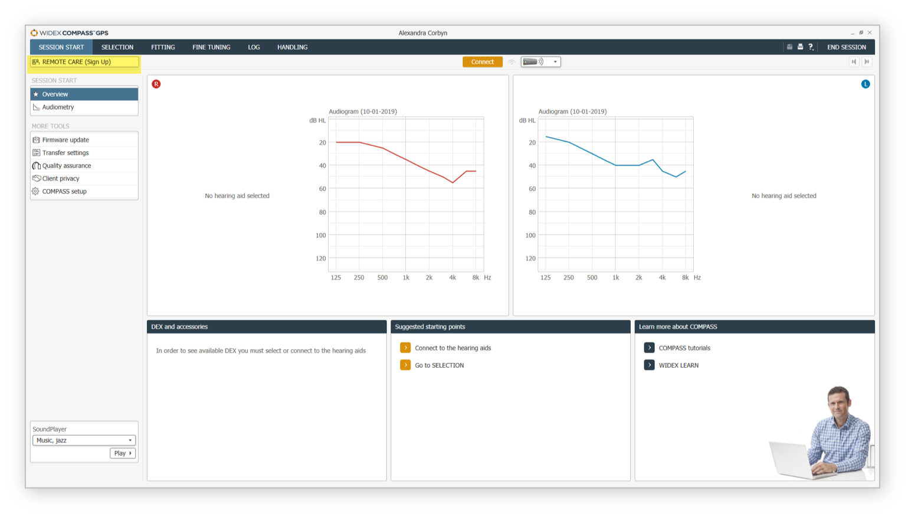This screenshot has width=908, height=517.
Task: Click the red R right-ear badge
Action: tap(156, 84)
